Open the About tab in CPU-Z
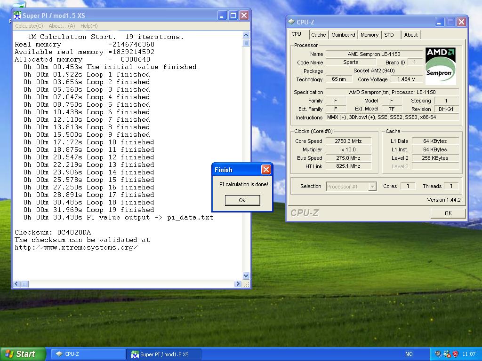The image size is (482, 361). tap(410, 35)
